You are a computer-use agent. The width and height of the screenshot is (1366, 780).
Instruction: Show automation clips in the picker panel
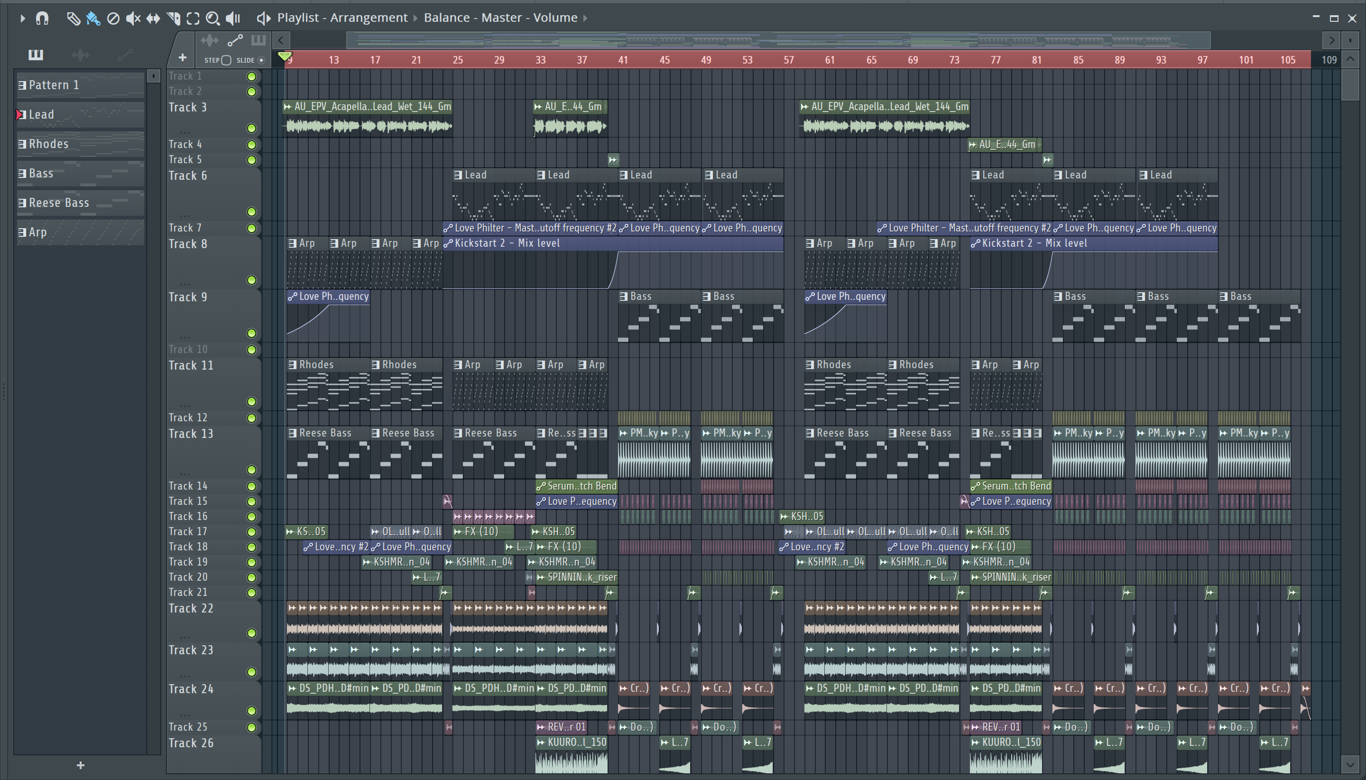(125, 55)
